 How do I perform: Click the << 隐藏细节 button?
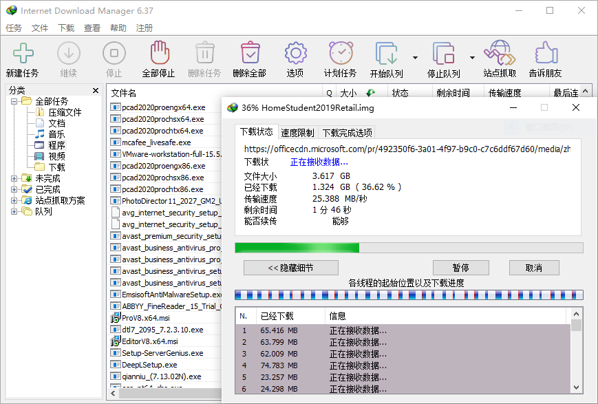pyautogui.click(x=290, y=268)
